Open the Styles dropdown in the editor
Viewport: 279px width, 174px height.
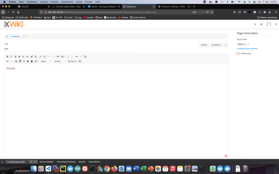[x=46, y=61]
